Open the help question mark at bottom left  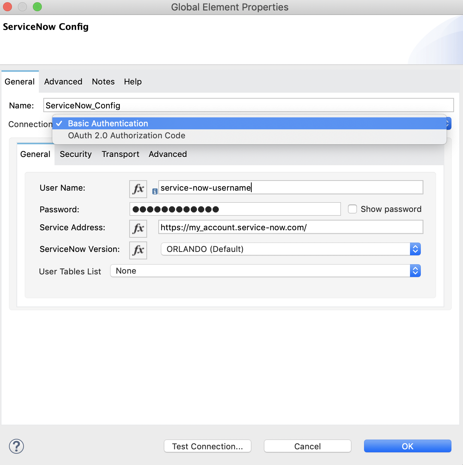click(x=16, y=446)
